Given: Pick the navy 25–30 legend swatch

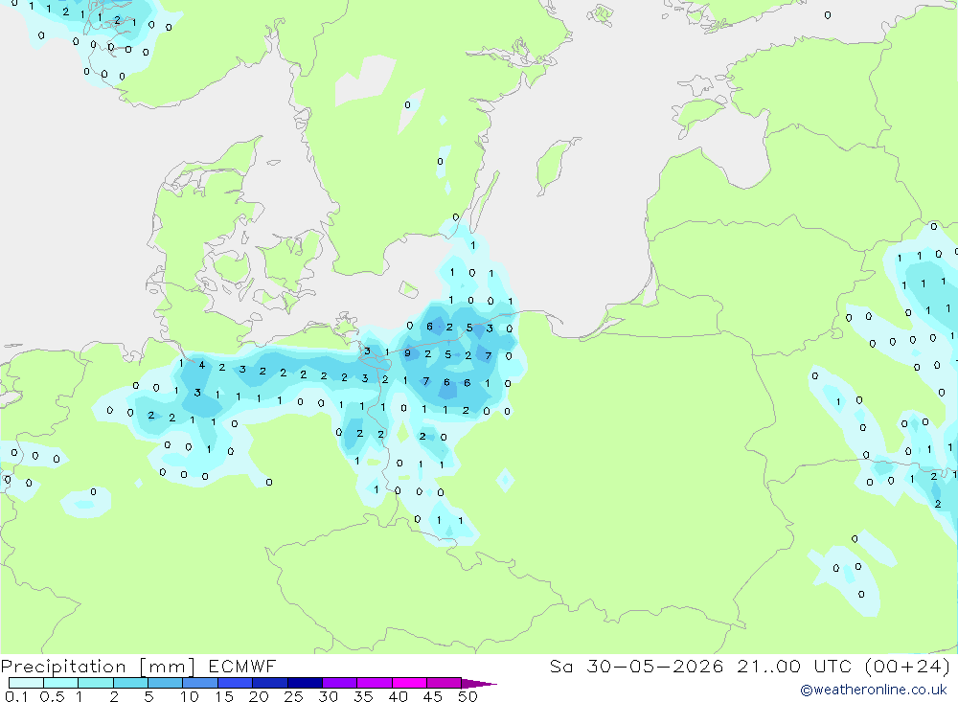Looking at the screenshot, I should coord(305,683).
